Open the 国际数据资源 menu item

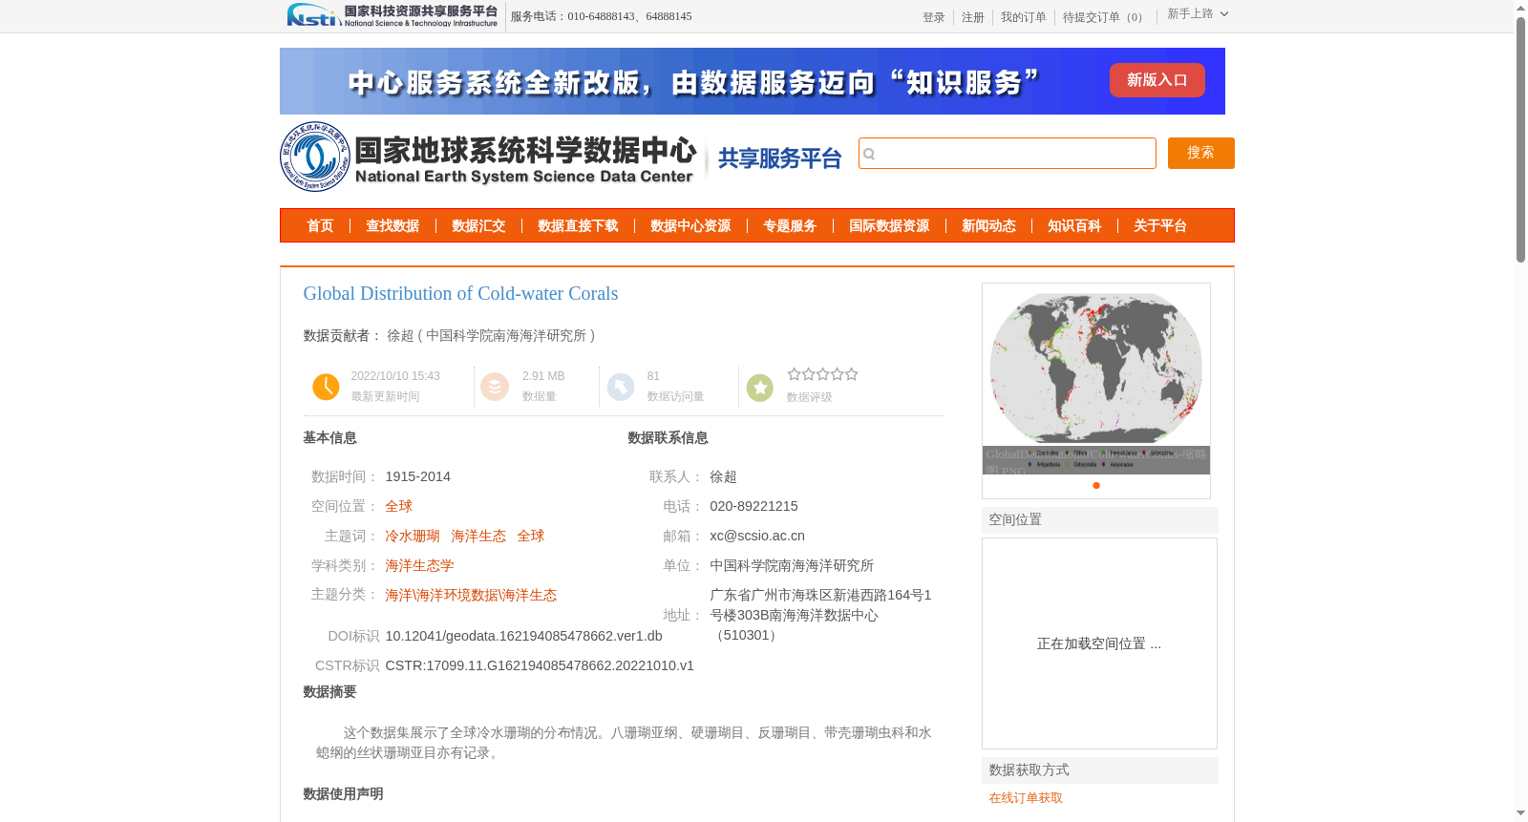click(889, 226)
